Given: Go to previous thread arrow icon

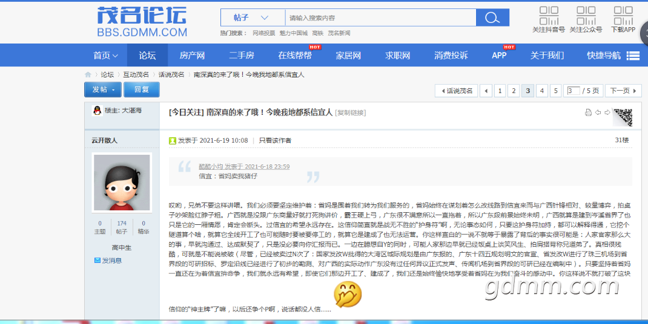Looking at the screenshot, I should click(598, 112).
